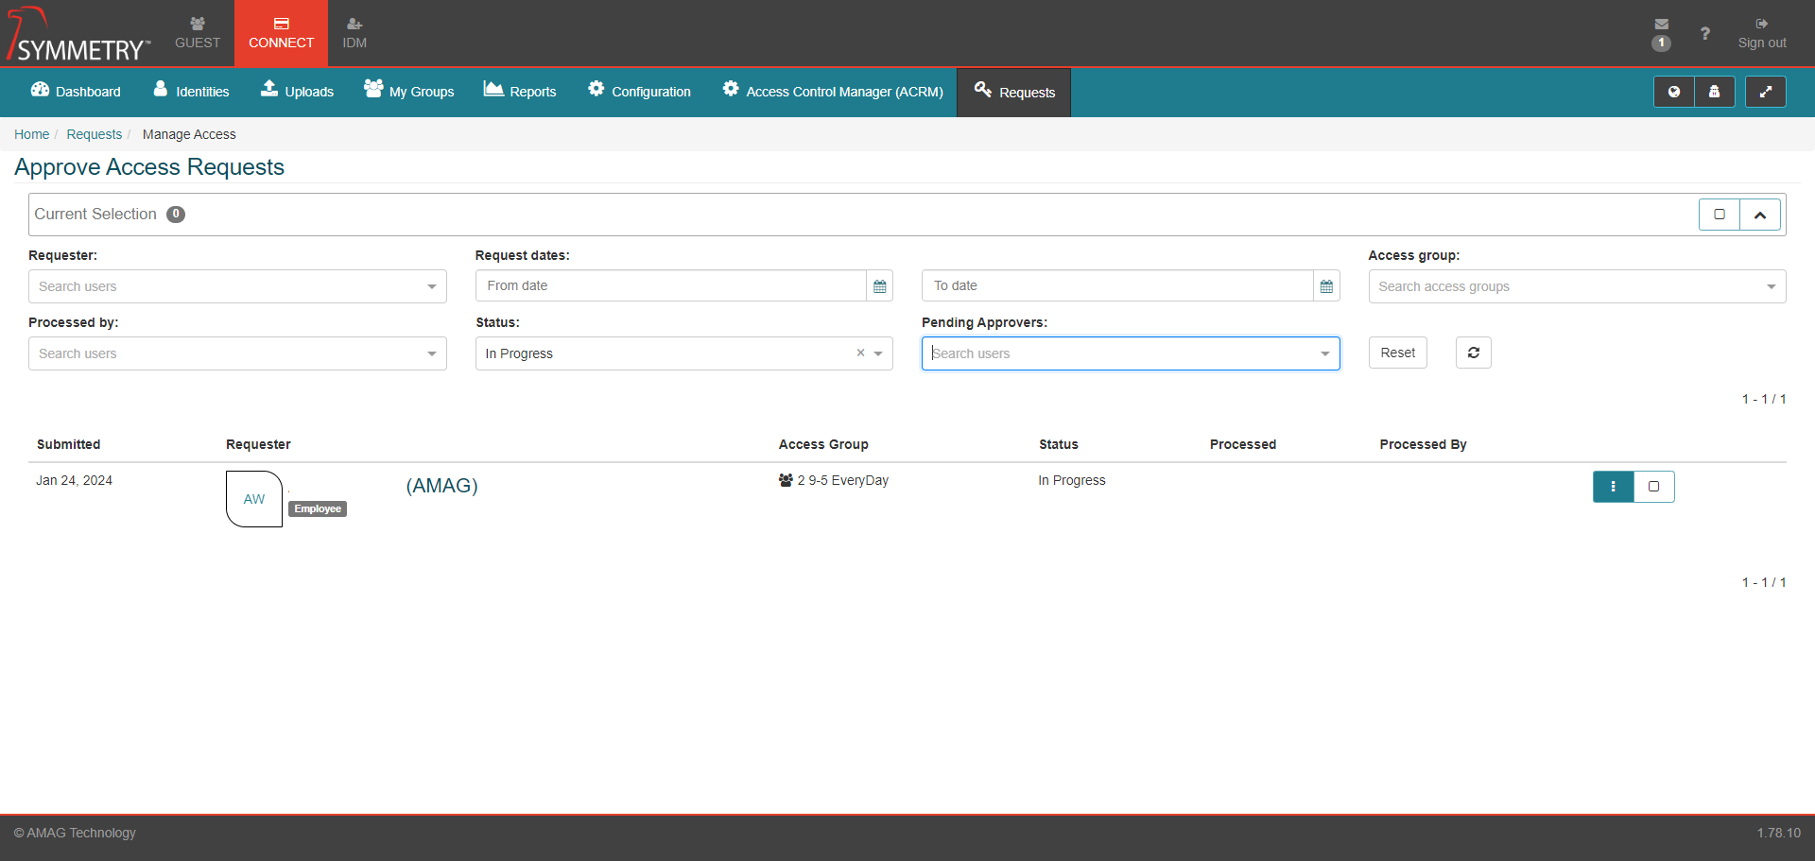Open the IDM module
This screenshot has width=1815, height=861.
(354, 33)
